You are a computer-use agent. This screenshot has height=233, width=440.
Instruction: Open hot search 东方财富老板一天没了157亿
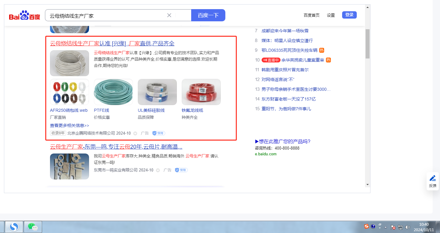288,99
